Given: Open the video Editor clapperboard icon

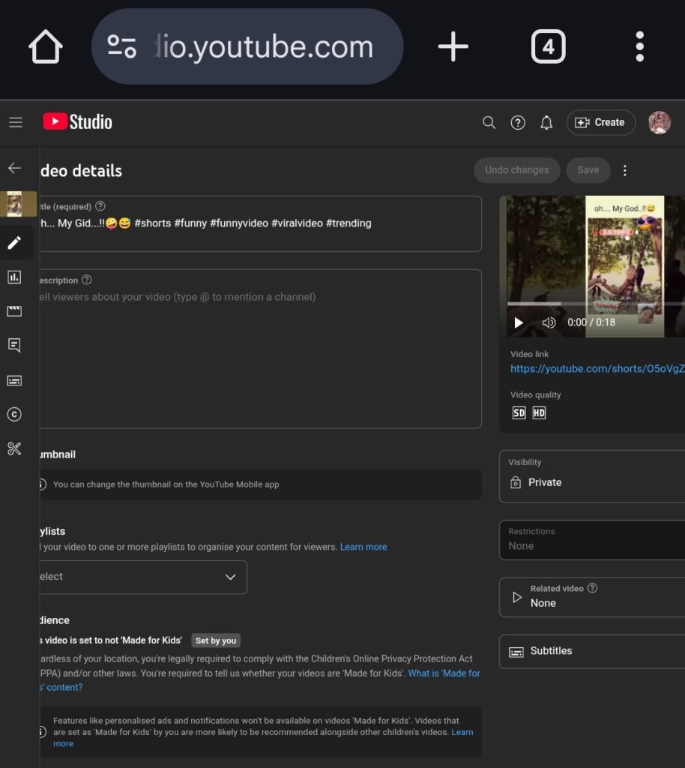Looking at the screenshot, I should tap(15, 311).
